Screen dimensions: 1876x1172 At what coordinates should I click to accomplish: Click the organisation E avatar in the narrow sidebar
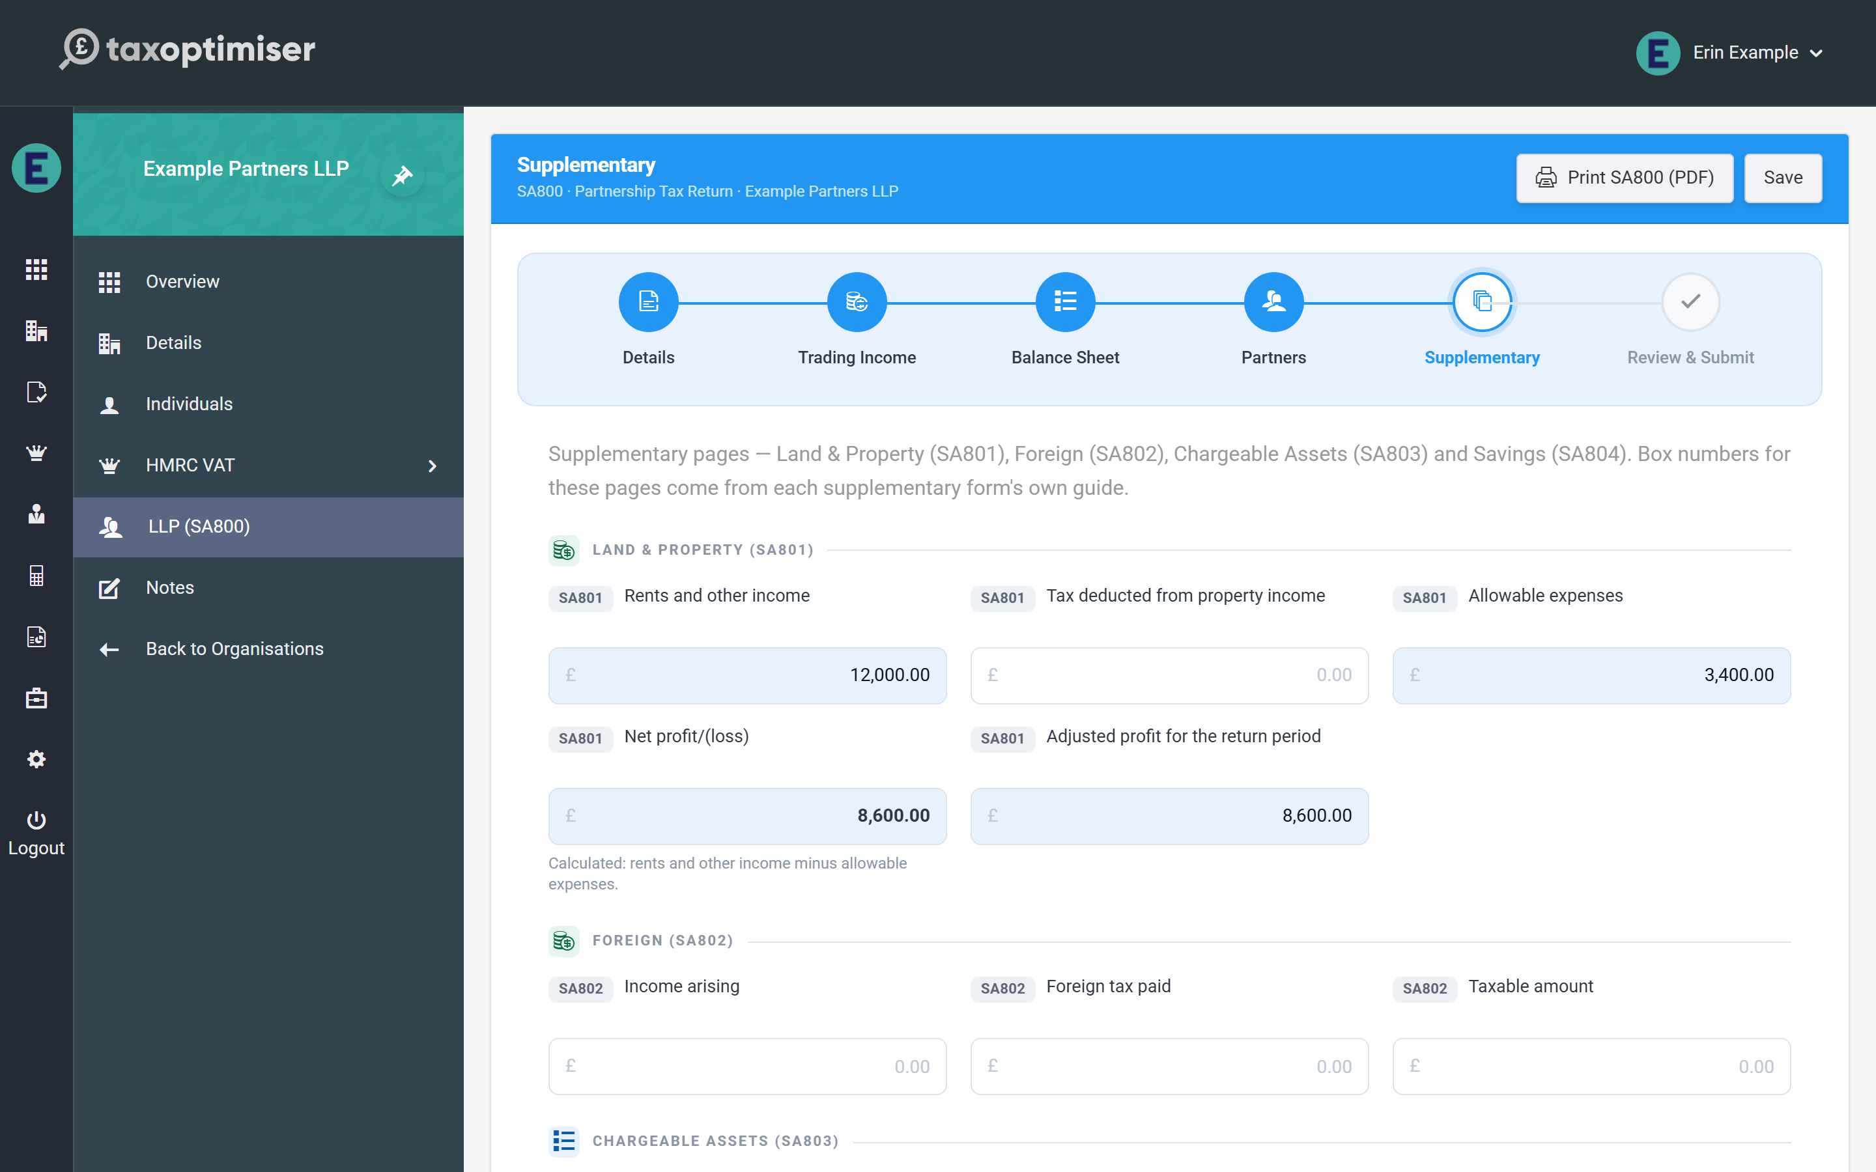click(x=36, y=167)
